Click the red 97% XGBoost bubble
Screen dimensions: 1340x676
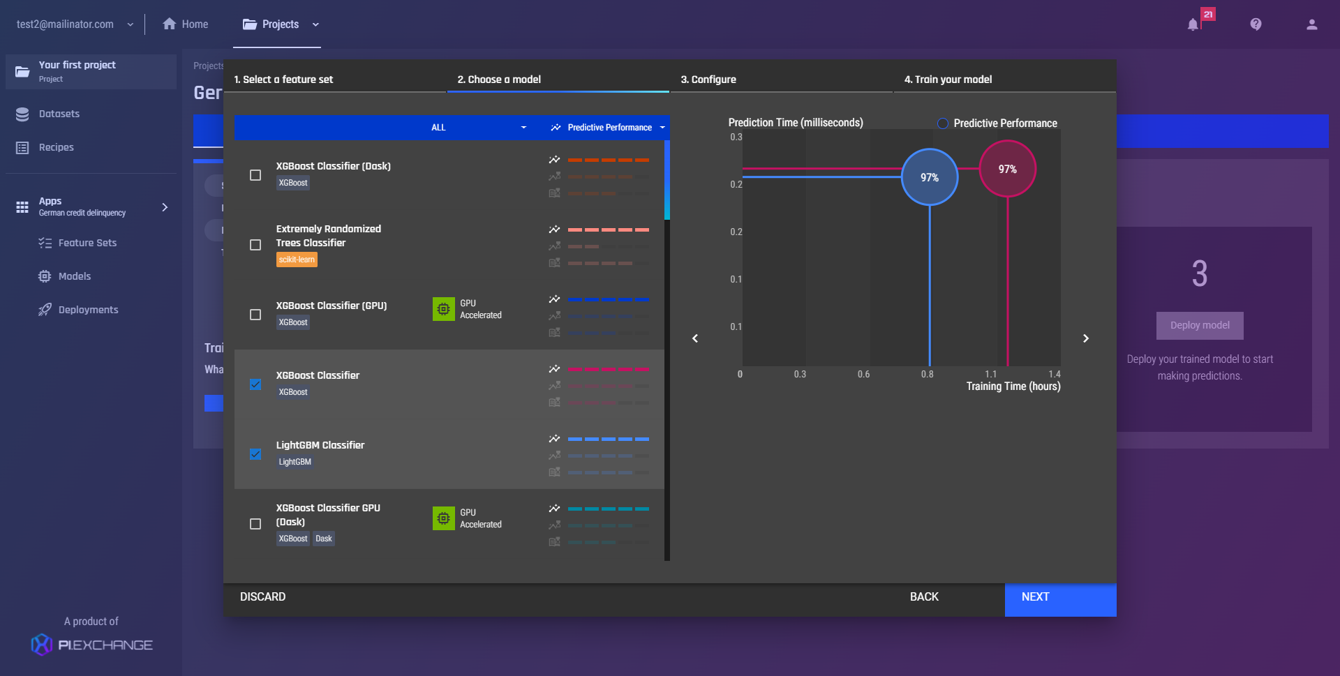click(1008, 169)
